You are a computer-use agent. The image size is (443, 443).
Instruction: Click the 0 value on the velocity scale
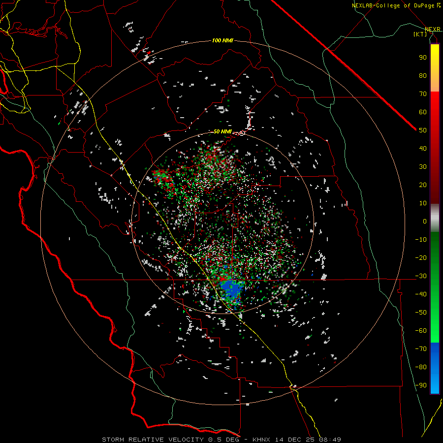click(x=425, y=221)
